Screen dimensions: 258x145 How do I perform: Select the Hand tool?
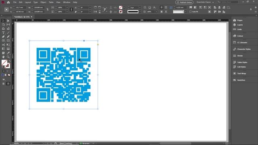(3, 57)
